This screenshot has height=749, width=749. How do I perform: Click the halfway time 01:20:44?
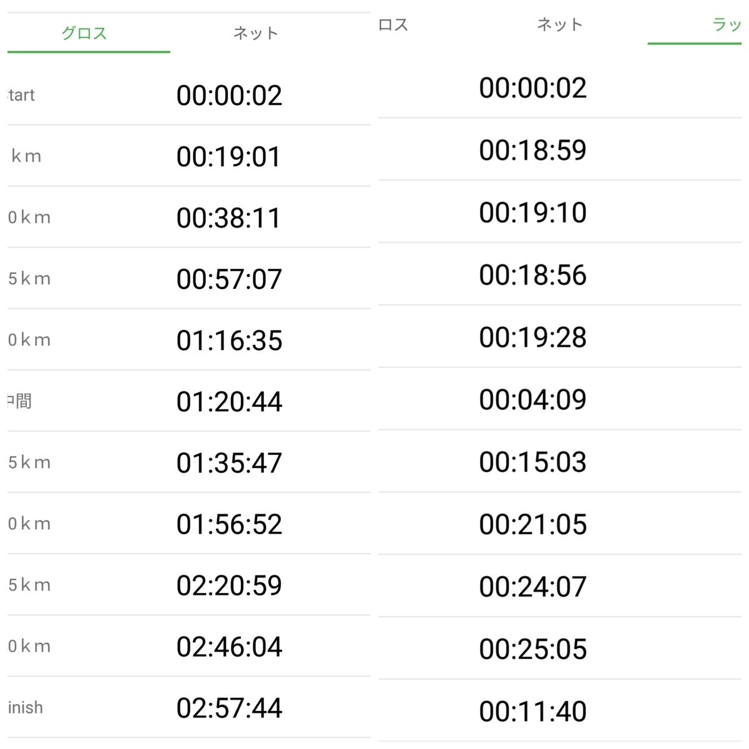(229, 401)
